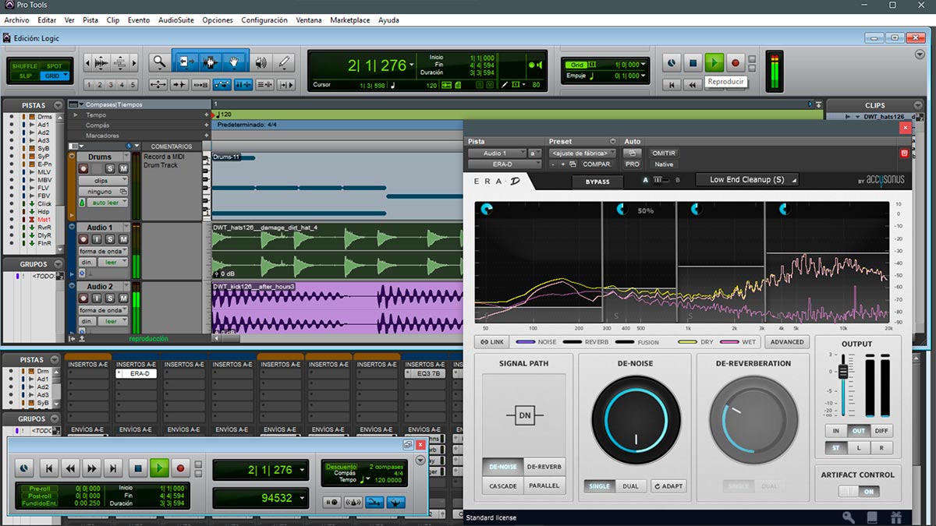The height and width of the screenshot is (526, 936).
Task: Click the book manual icon in ERA-D
Action: (x=872, y=517)
